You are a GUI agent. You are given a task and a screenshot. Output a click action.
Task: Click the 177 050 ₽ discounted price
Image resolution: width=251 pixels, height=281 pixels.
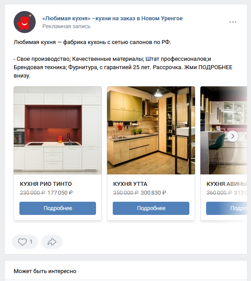click(x=60, y=193)
